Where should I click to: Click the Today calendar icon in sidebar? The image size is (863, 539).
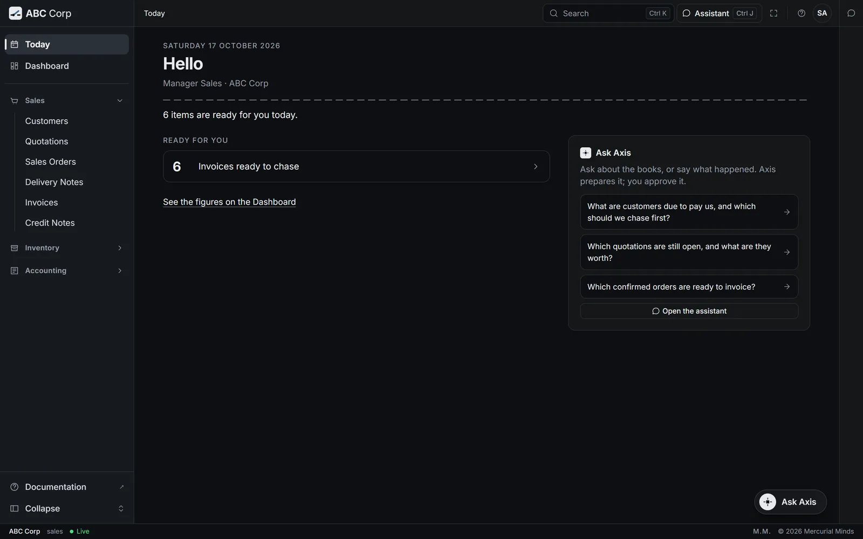tap(15, 44)
